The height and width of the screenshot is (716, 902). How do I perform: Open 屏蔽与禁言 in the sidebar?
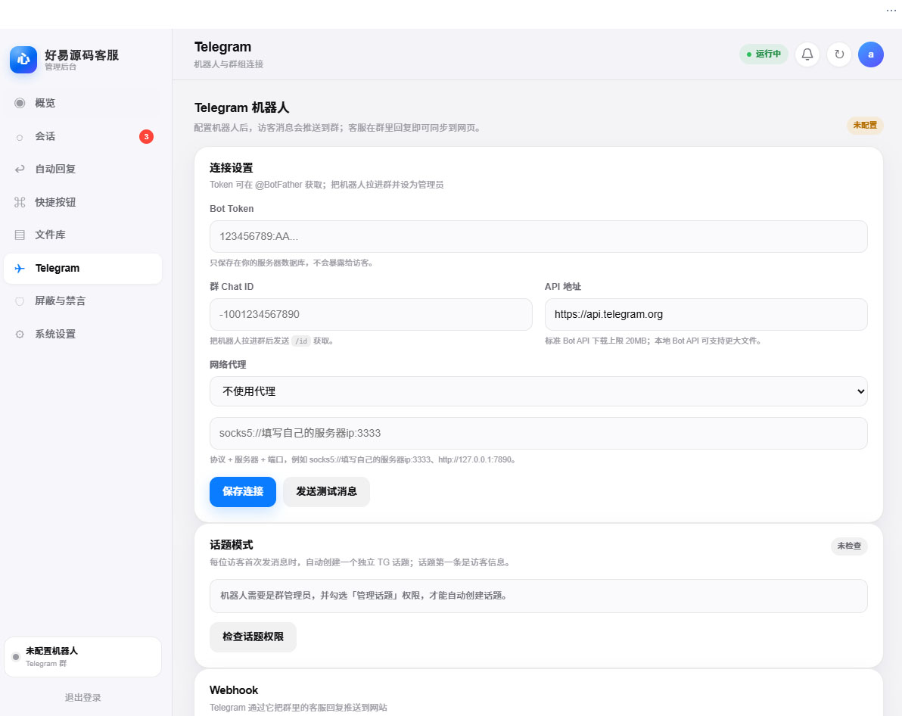click(x=82, y=301)
